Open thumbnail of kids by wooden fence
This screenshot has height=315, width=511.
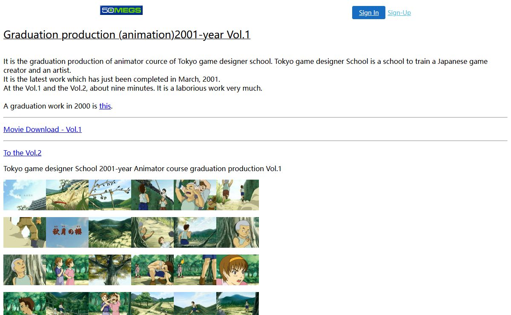(67, 304)
